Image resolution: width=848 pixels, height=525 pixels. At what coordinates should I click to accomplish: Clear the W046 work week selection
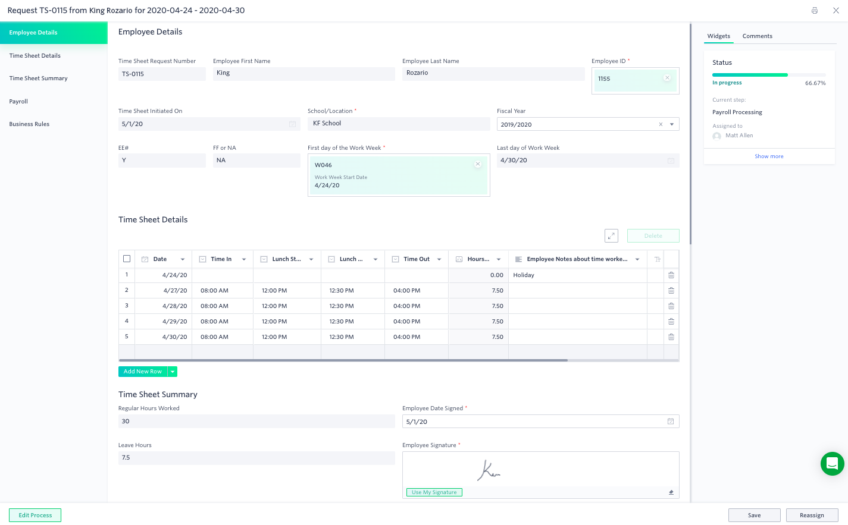point(478,164)
